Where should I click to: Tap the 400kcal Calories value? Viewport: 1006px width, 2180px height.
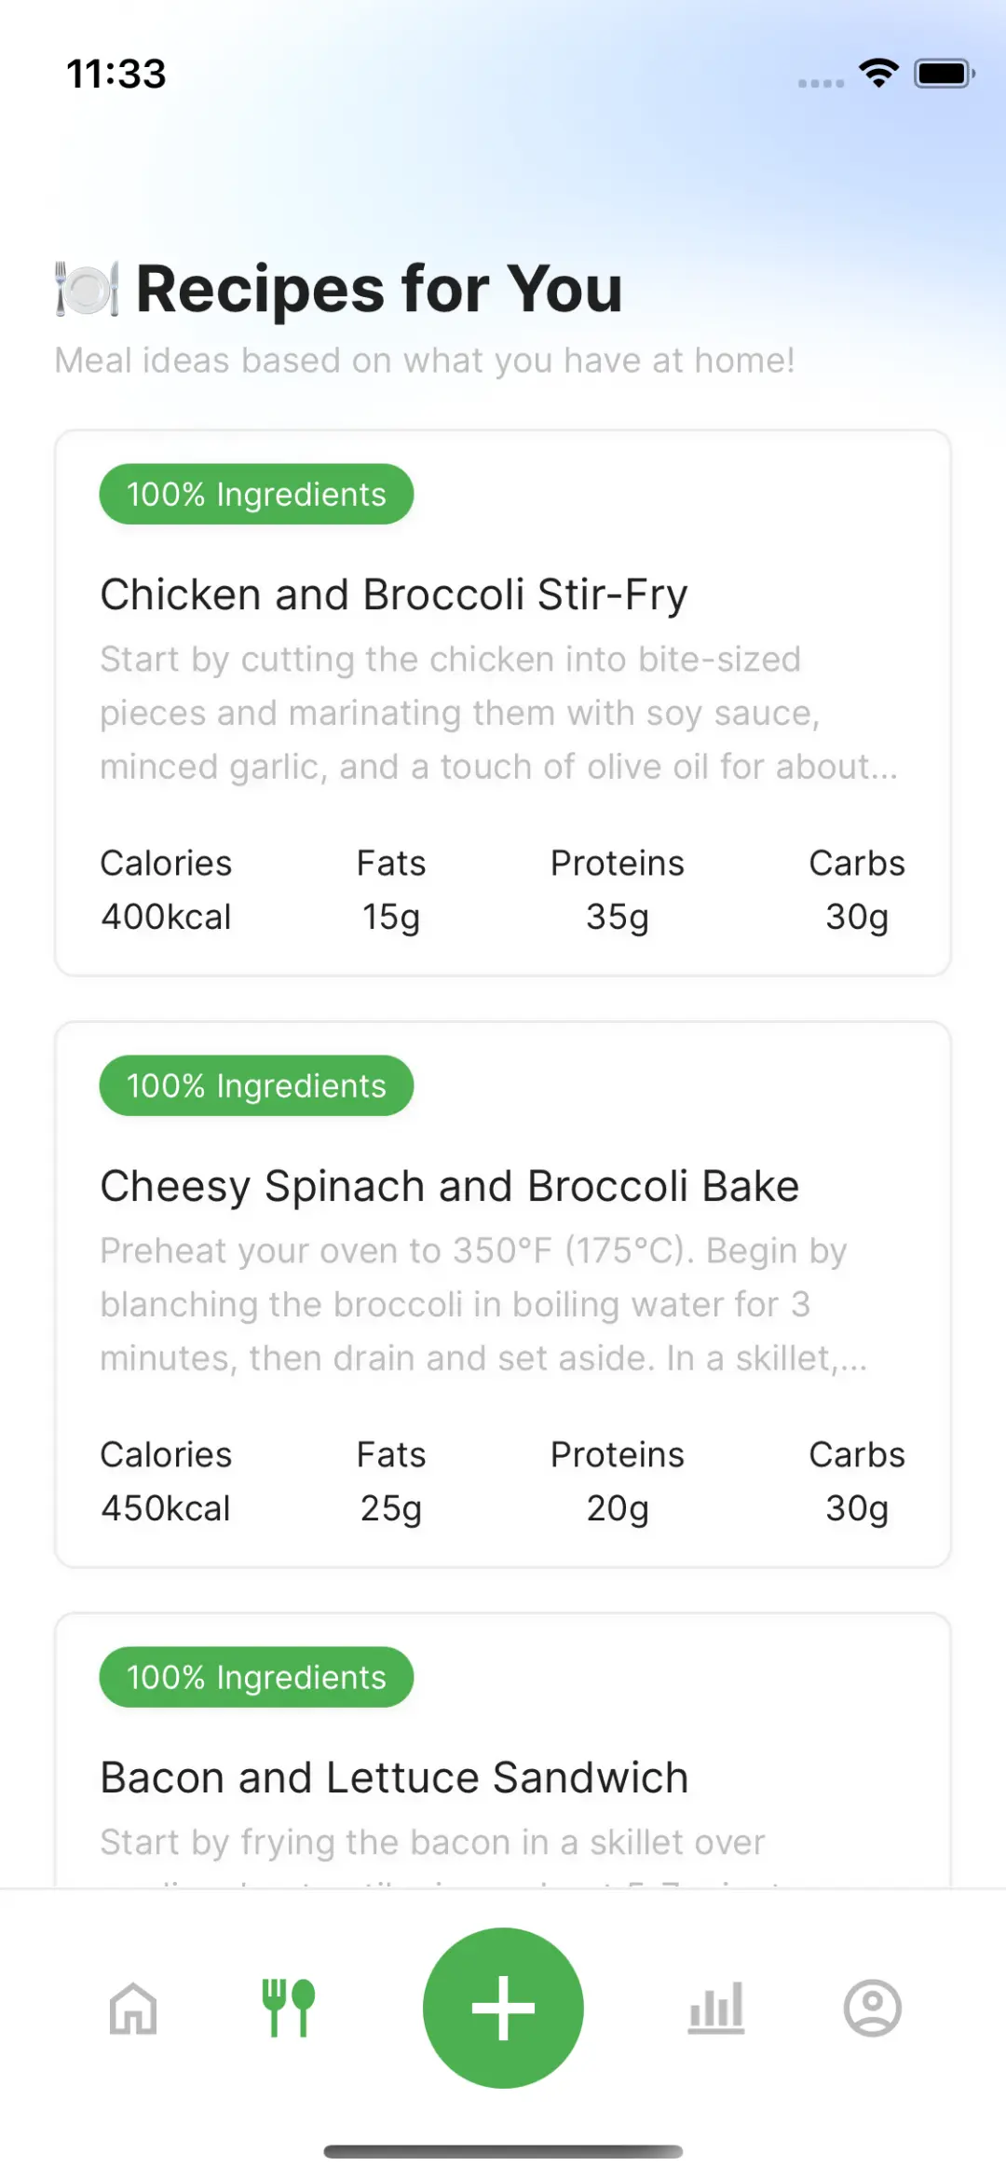[x=166, y=917]
